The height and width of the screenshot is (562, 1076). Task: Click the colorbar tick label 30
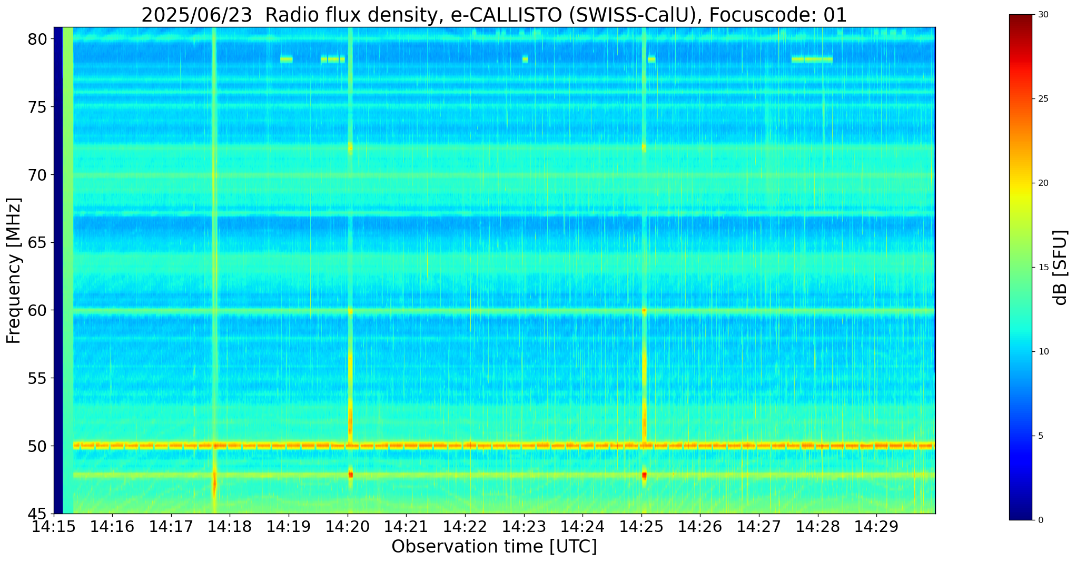pyautogui.click(x=1043, y=15)
